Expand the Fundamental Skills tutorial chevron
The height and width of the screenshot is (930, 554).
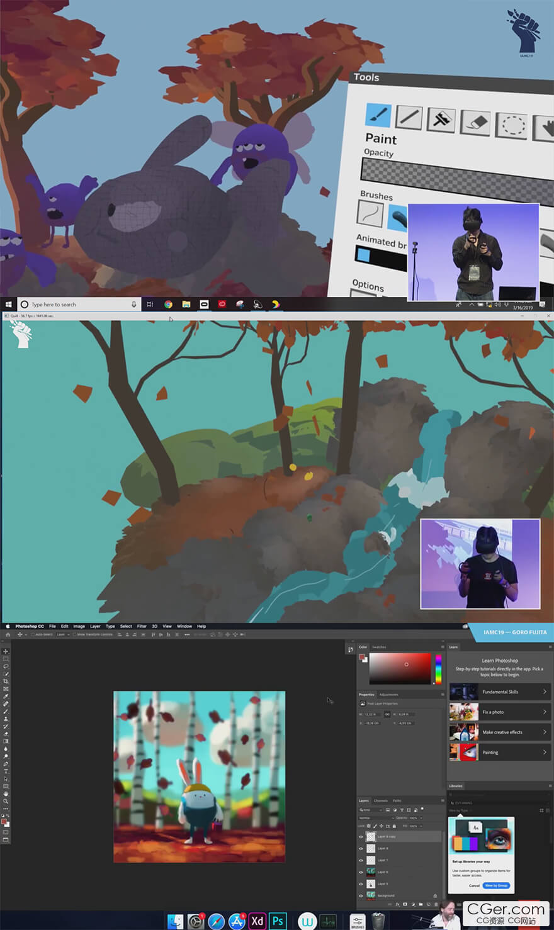[545, 692]
